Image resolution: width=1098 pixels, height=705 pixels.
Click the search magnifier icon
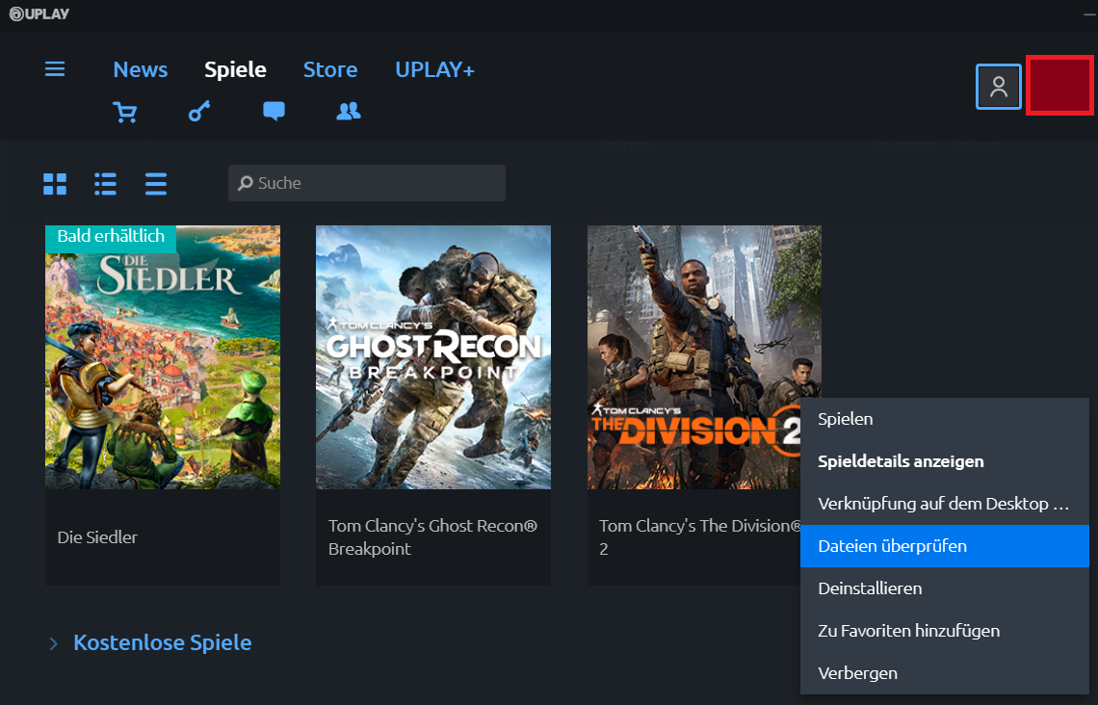point(245,183)
